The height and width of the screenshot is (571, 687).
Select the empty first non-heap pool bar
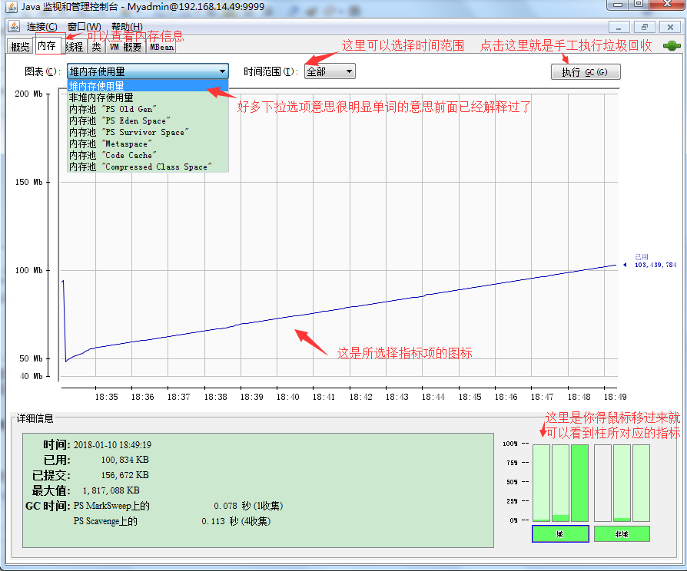(602, 483)
